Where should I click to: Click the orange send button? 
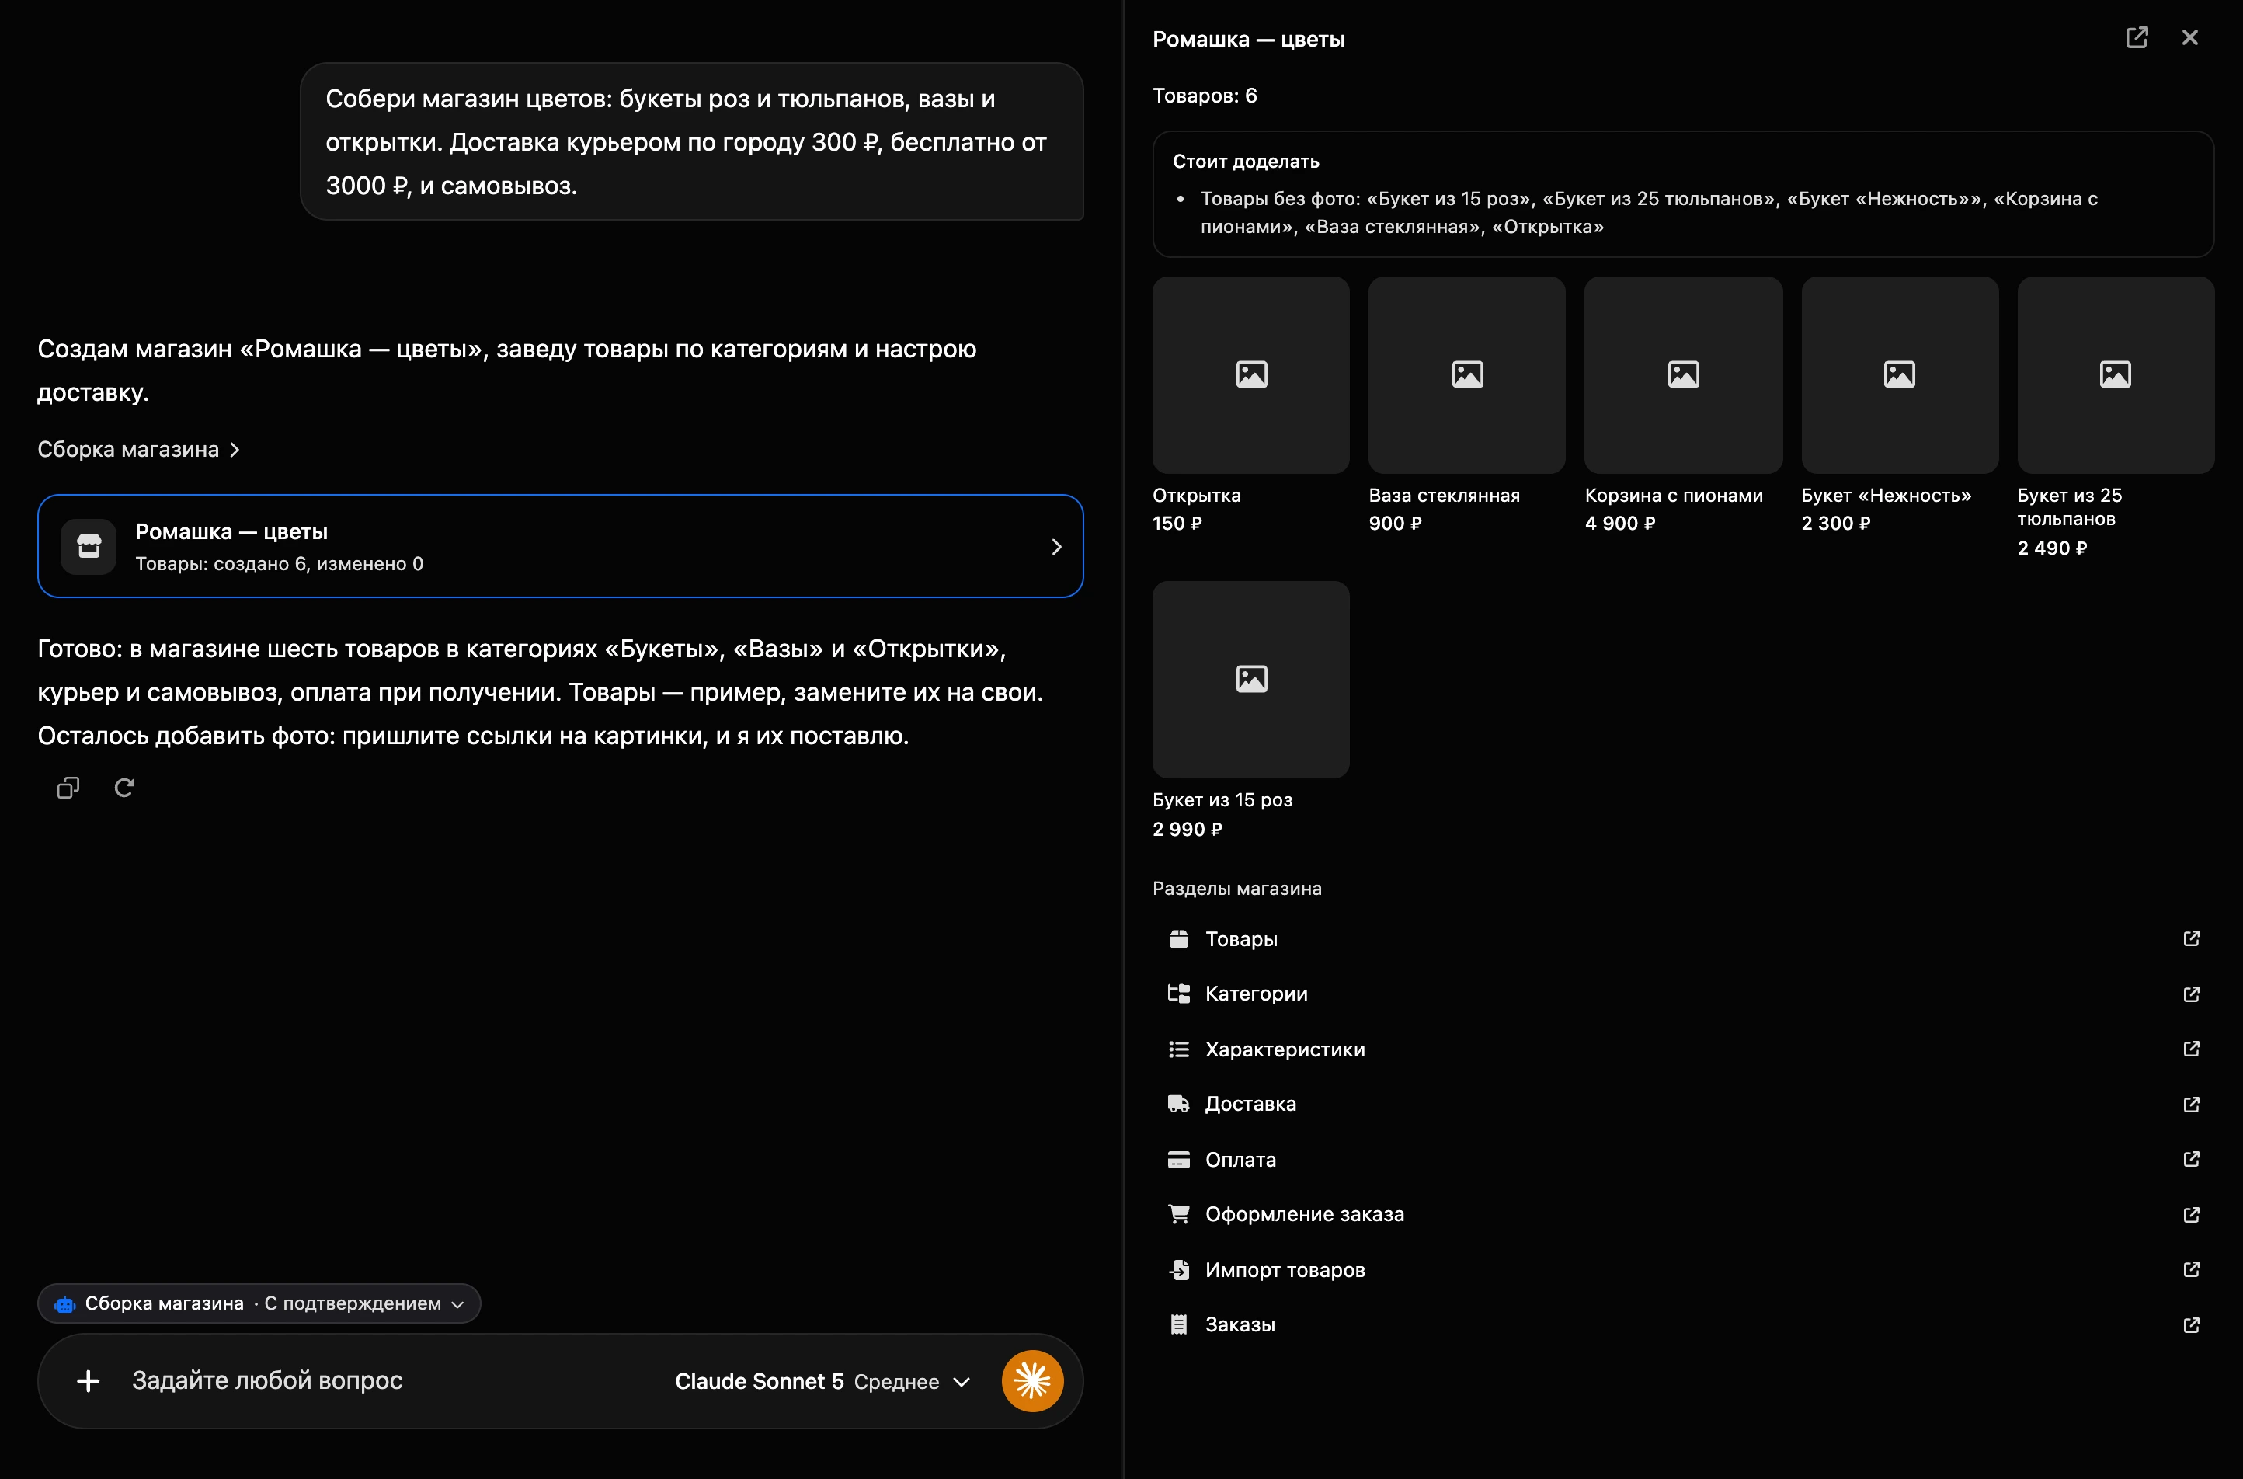coord(1032,1381)
